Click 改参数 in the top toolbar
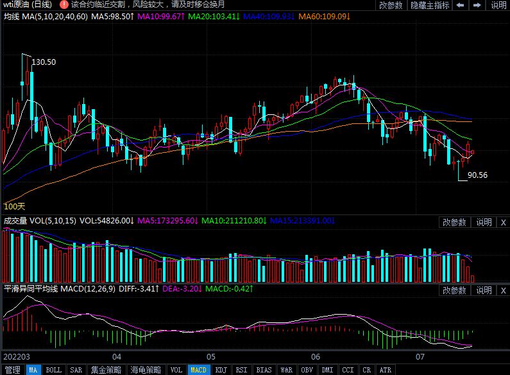510x375 pixels. point(391,5)
